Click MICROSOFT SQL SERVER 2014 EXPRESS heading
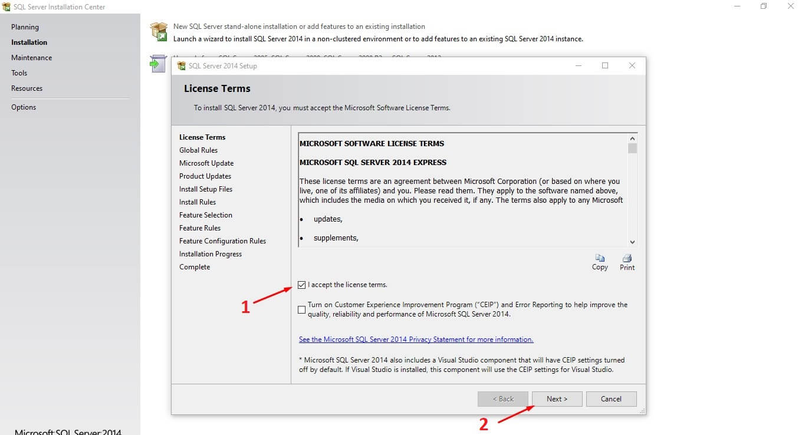Image resolution: width=805 pixels, height=435 pixels. (x=373, y=162)
